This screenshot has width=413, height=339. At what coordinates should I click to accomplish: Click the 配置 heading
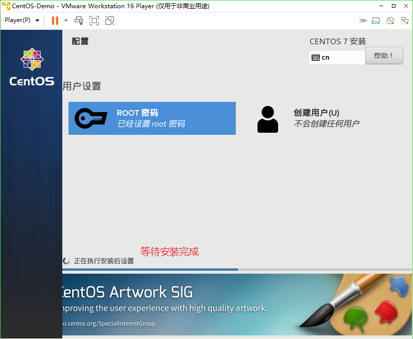(x=80, y=41)
